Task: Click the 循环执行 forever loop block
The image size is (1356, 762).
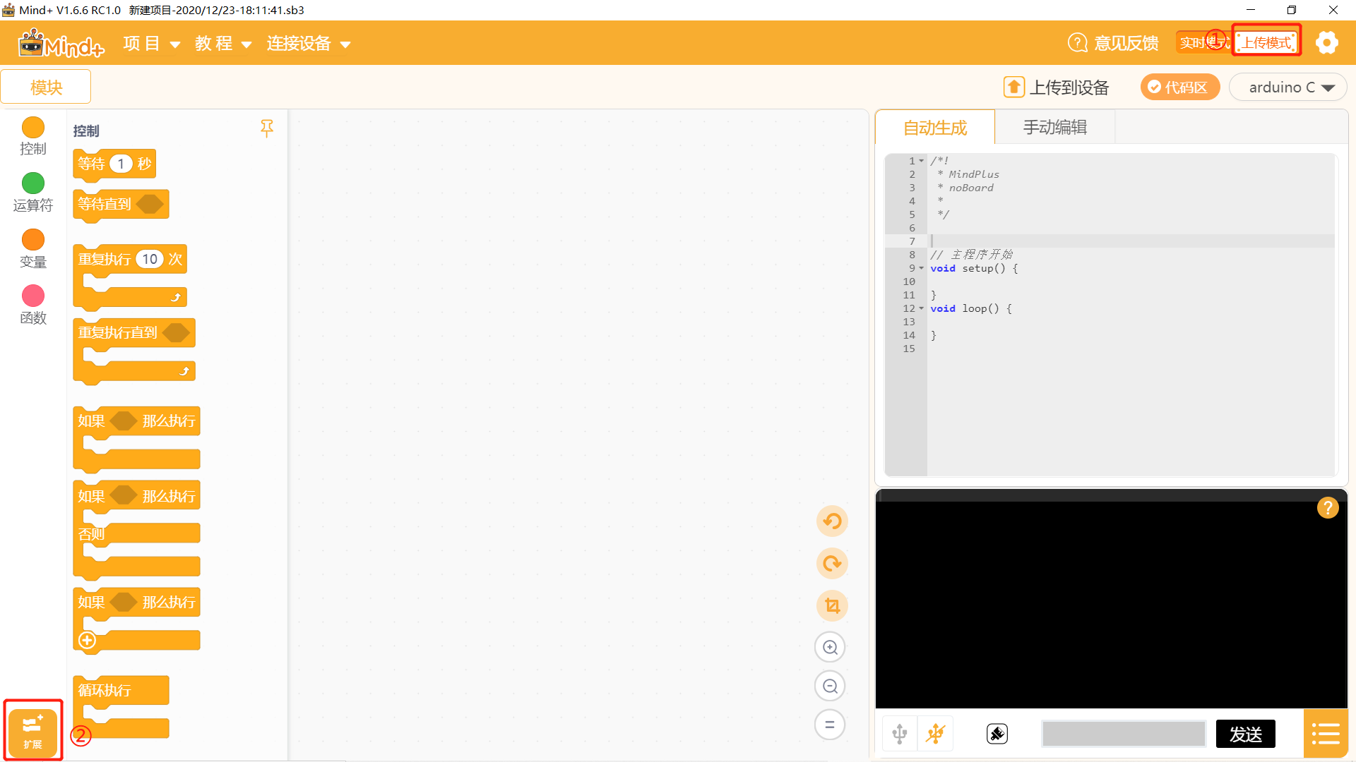Action: pos(105,690)
